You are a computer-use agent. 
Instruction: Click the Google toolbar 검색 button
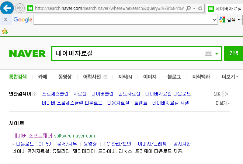click(x=228, y=20)
